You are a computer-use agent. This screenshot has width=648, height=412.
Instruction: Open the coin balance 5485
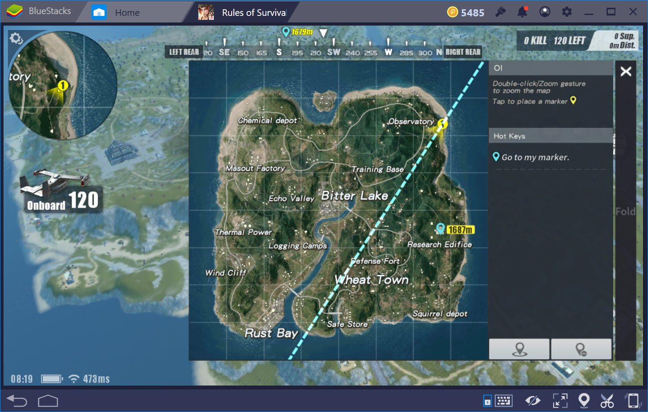pos(472,13)
